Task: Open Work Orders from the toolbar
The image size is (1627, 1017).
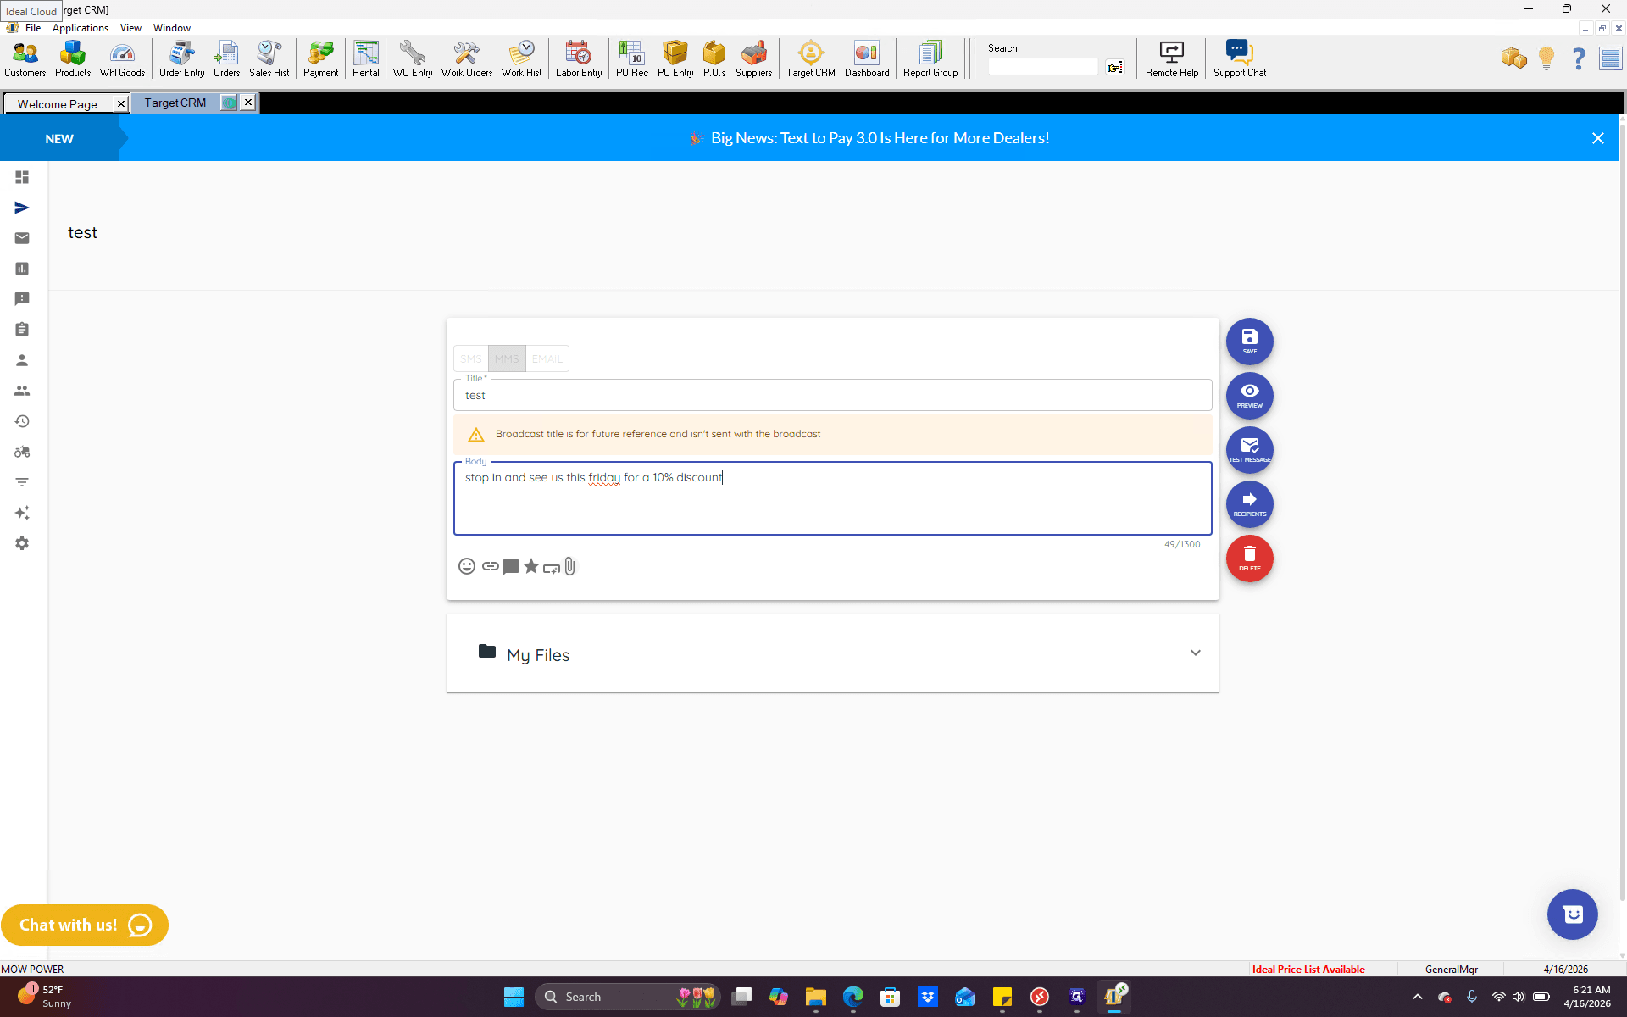Action: pos(466,59)
